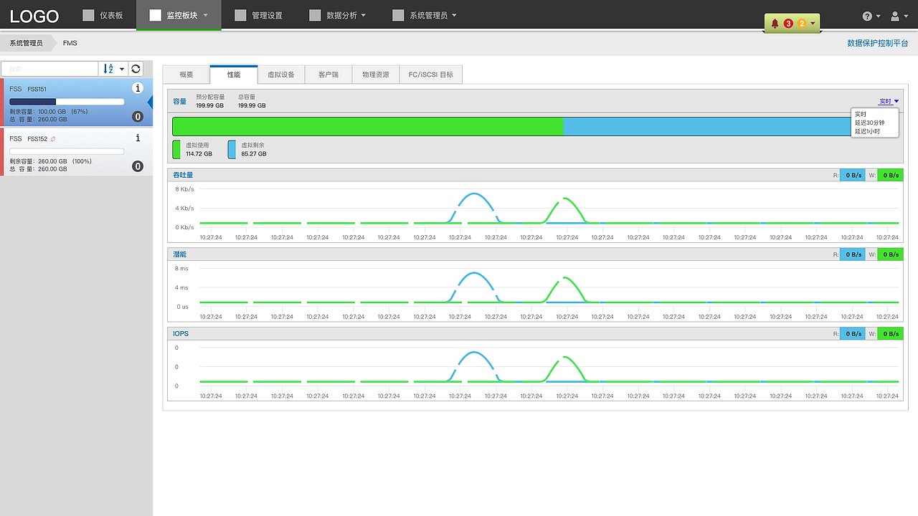Viewport: 918px width, 516px height.
Task: Click the 潜能 read rate blue box
Action: pos(853,254)
